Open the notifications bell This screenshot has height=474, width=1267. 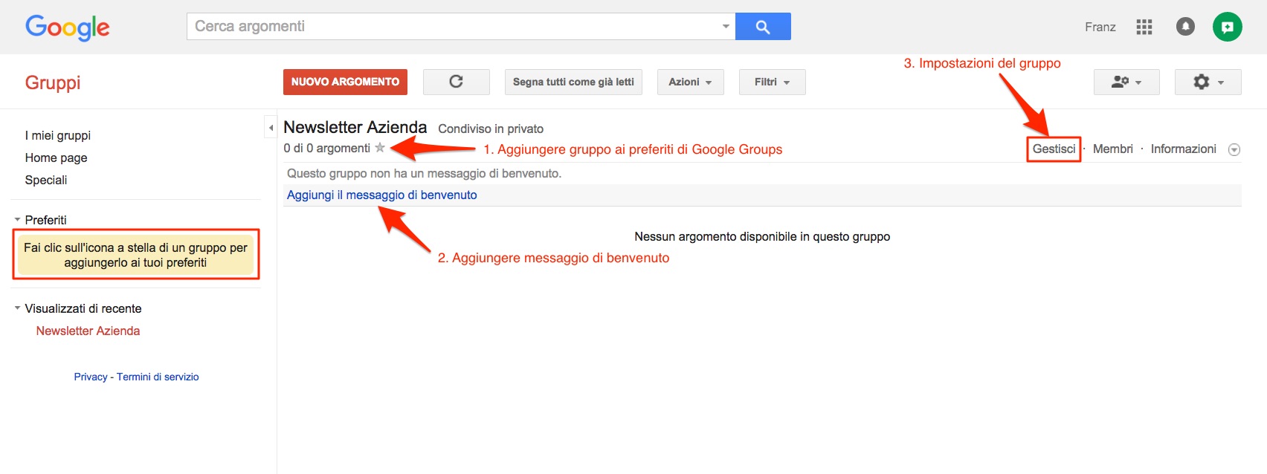click(x=1185, y=27)
